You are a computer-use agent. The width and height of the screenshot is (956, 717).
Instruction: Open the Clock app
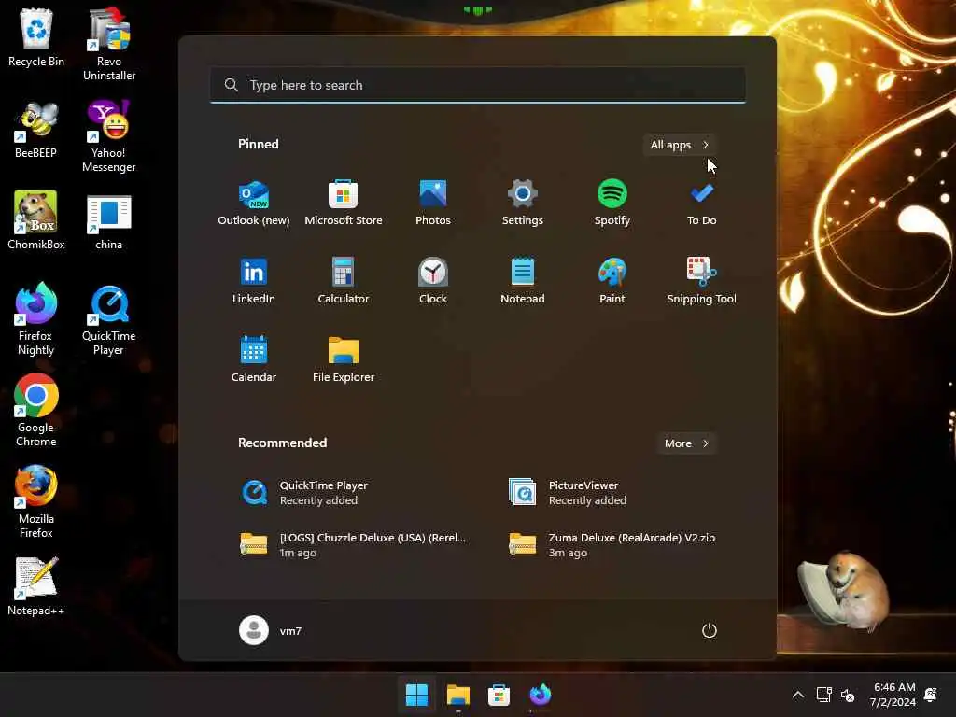[433, 282]
